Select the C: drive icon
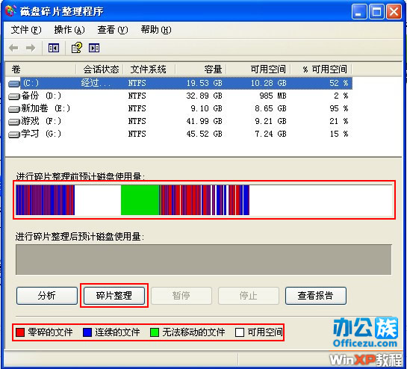This screenshot has height=369, width=407. [13, 84]
